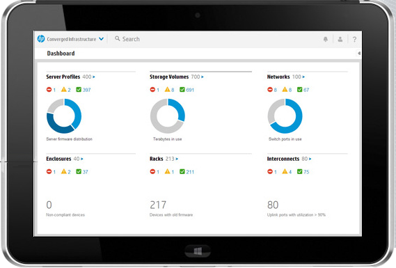
Task: Click Server Profiles critical error status icon
Action: pos(49,89)
